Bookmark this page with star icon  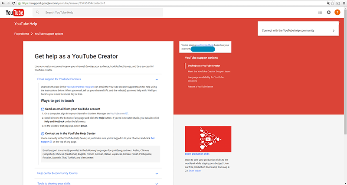point(332,3)
